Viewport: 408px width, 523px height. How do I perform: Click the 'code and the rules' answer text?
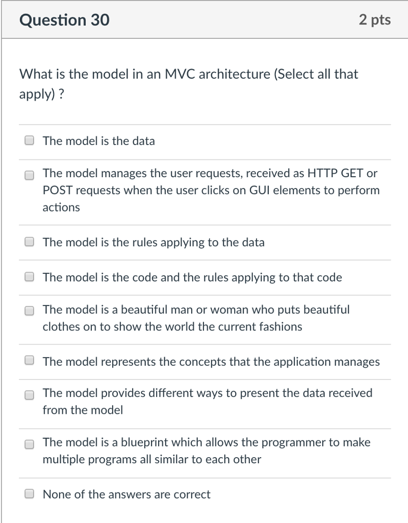pos(192,277)
